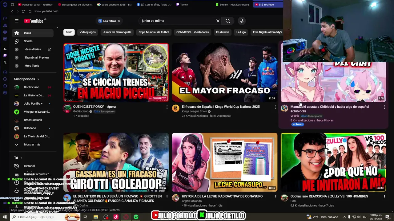Viewport: 394px width, 221px height.
Task: Switch to the Descargador de Videos tab
Action: coord(75,5)
